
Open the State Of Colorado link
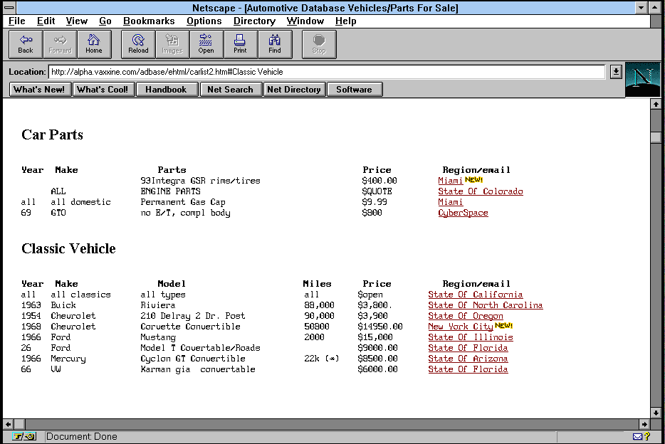point(481,191)
